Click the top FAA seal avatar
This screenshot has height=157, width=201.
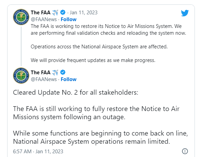tap(21, 17)
